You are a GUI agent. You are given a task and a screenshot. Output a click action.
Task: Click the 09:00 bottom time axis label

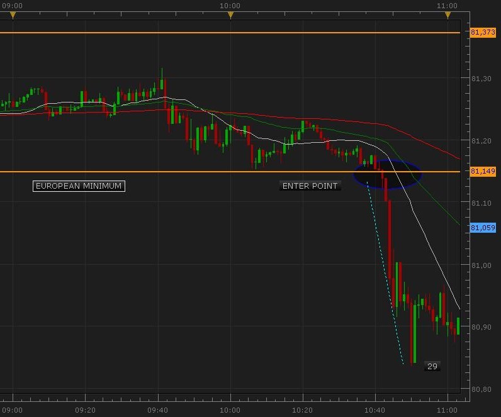tap(13, 410)
